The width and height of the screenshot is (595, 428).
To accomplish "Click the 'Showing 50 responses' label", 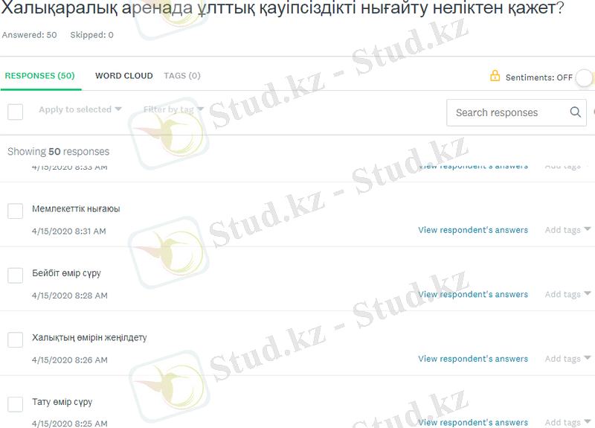I will 59,152.
